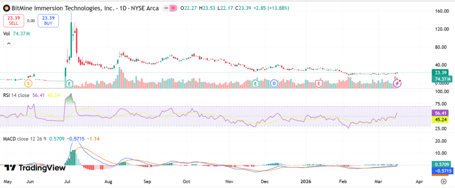
Task: Click the purple 56.41 RSI value tag
Action: (440, 113)
